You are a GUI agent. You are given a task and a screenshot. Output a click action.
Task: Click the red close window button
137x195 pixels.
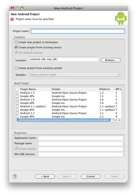[x=12, y=8]
